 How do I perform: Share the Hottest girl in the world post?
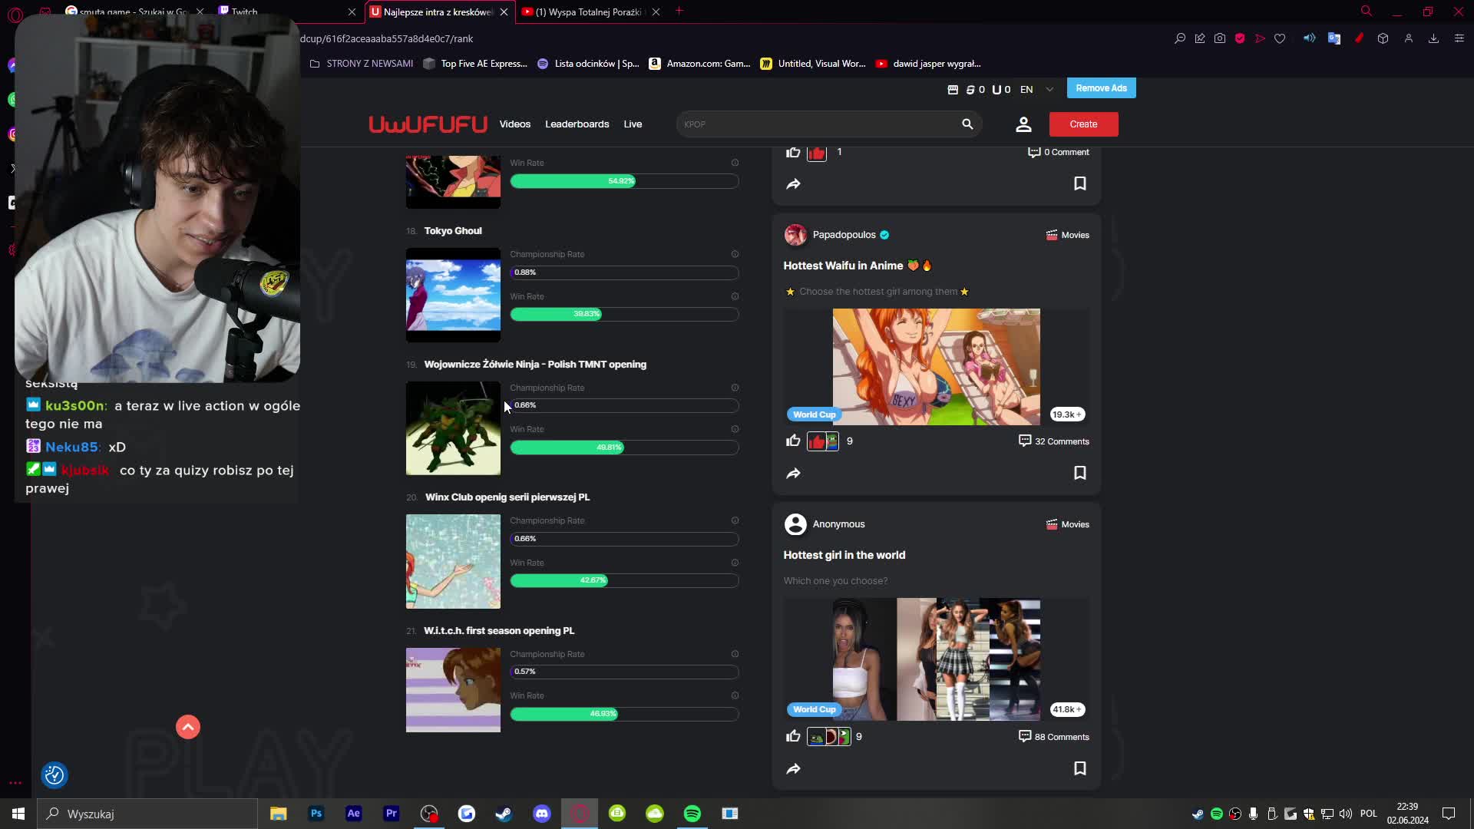click(x=794, y=769)
